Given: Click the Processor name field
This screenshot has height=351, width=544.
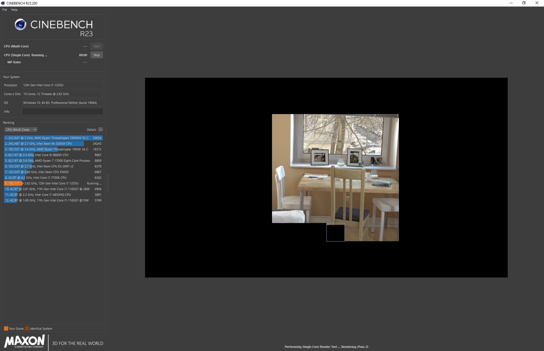Looking at the screenshot, I should coord(62,85).
